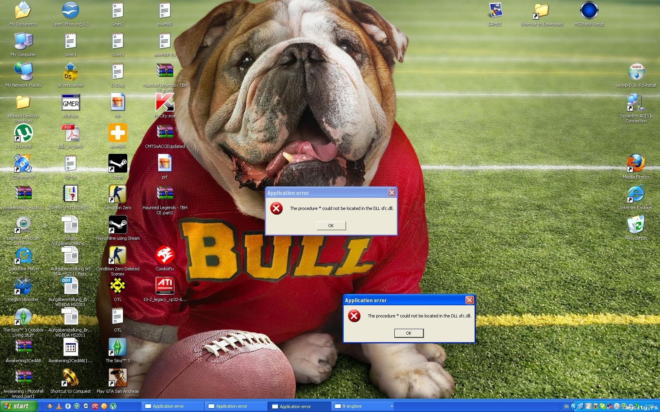The height and width of the screenshot is (412, 660).
Task: Expand the iexplore taskbar group dropdown
Action: click(x=391, y=406)
